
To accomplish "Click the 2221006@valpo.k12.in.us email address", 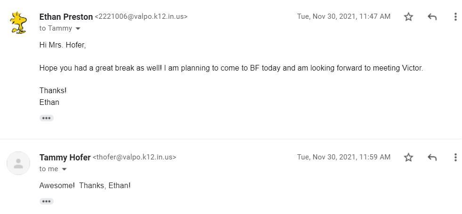I will (x=141, y=17).
